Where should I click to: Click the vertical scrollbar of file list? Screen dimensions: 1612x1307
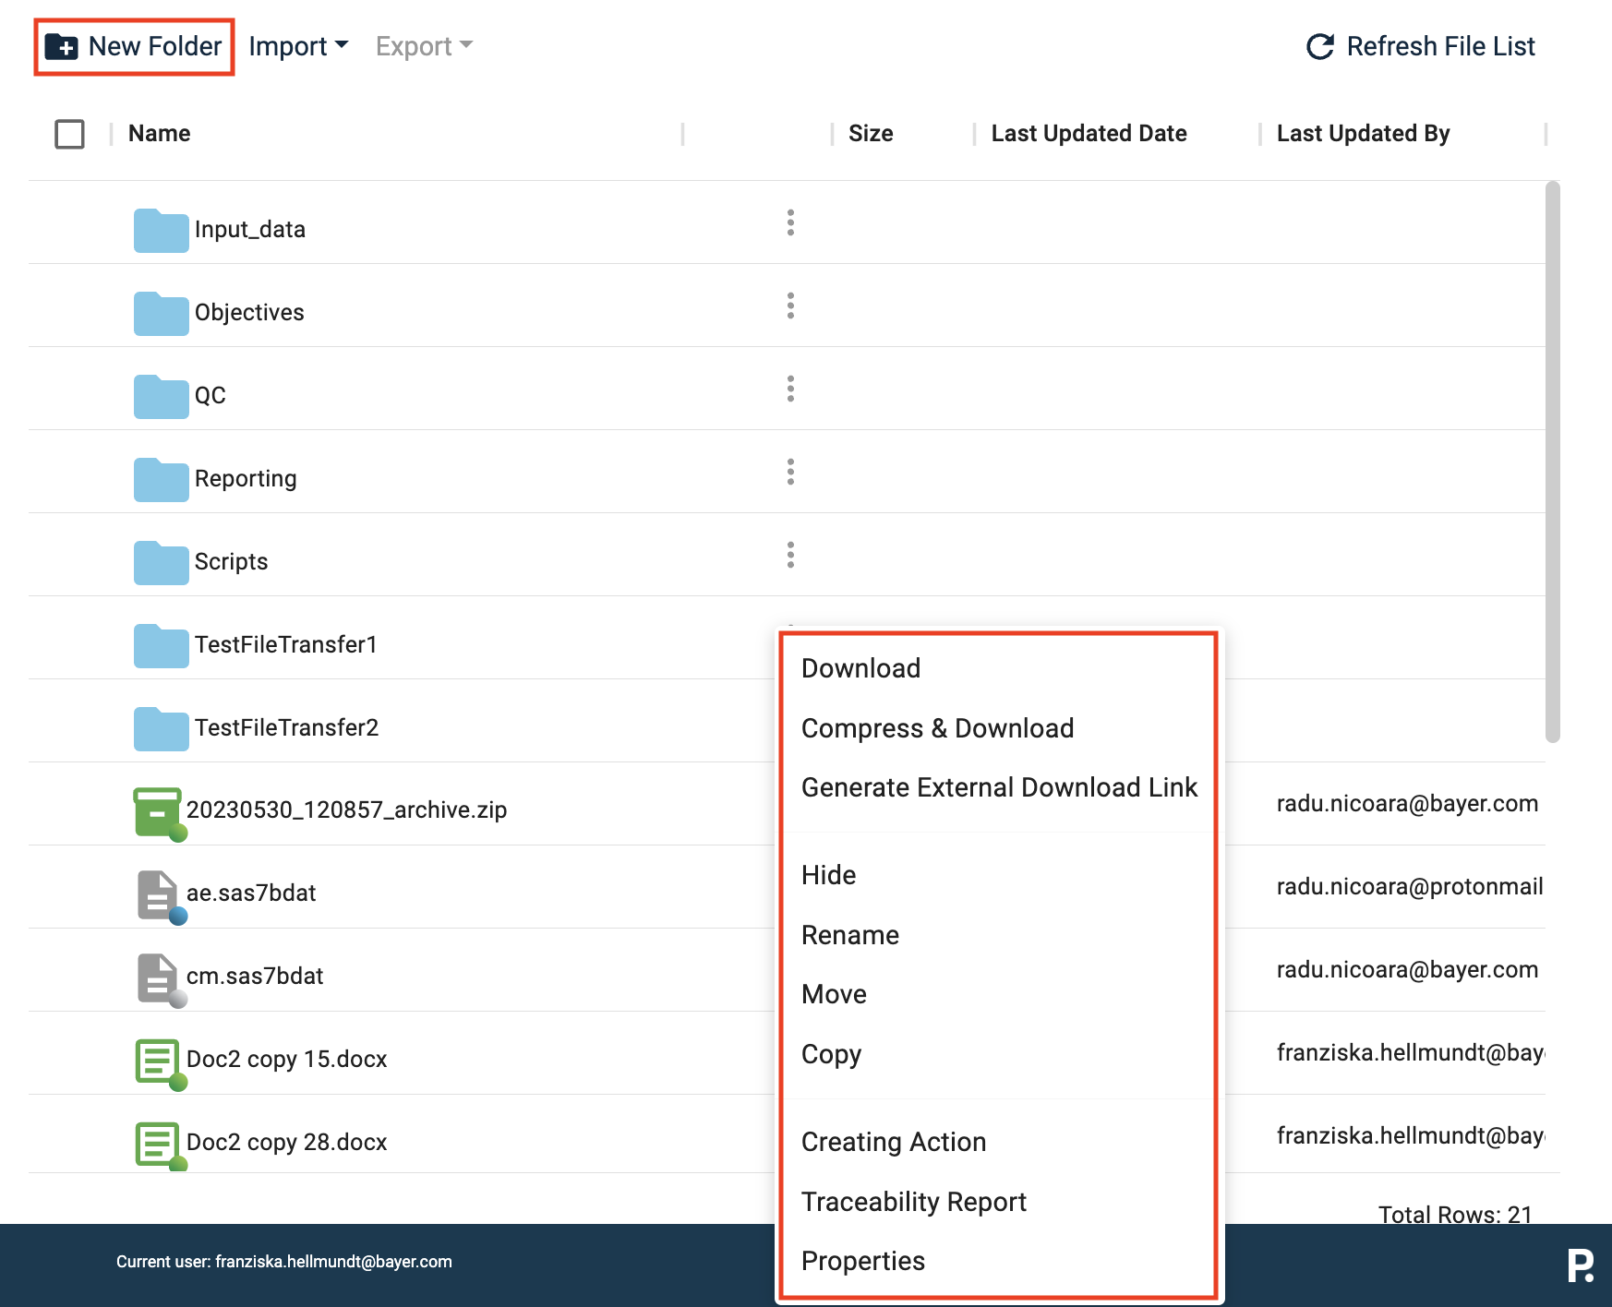coord(1552,462)
